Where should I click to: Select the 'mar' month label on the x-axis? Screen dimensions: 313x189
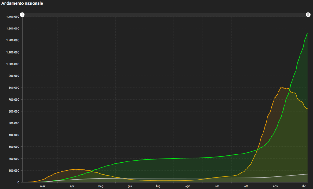[42, 186]
